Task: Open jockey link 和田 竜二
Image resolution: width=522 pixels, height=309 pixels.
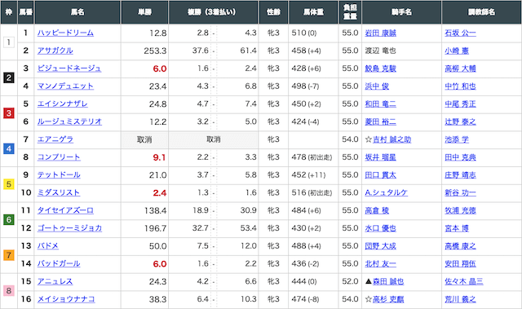Action: tap(381, 104)
